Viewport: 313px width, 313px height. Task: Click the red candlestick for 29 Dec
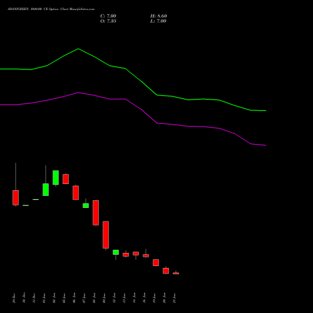pos(16,198)
